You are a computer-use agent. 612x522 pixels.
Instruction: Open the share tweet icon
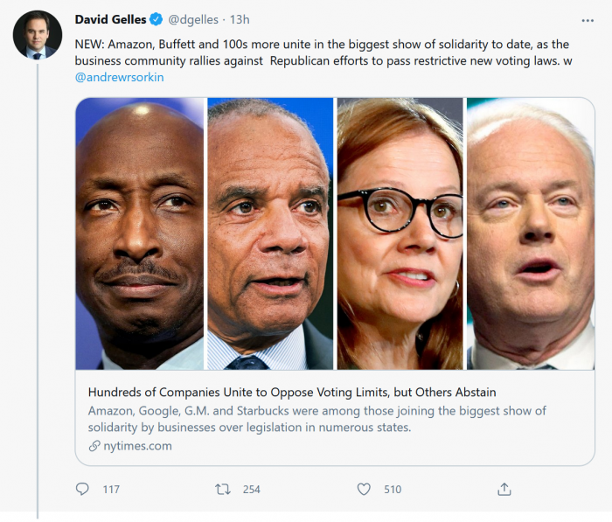point(504,489)
